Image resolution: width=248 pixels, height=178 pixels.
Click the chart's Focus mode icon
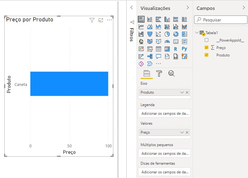coord(101,20)
